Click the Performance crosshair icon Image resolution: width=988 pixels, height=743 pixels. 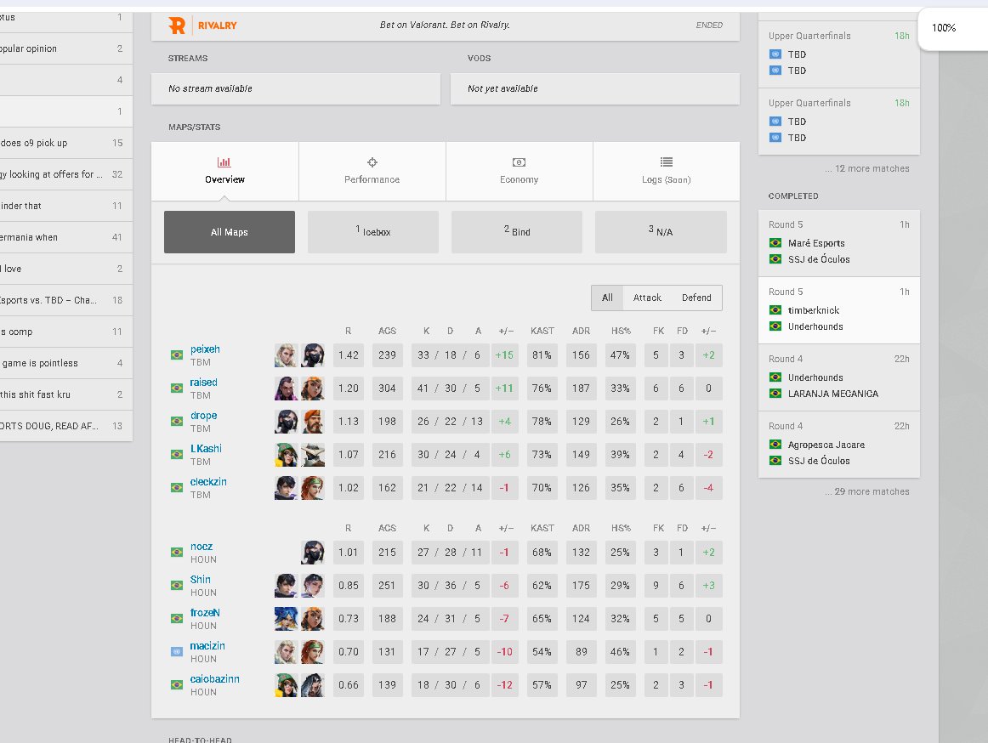[x=372, y=162]
